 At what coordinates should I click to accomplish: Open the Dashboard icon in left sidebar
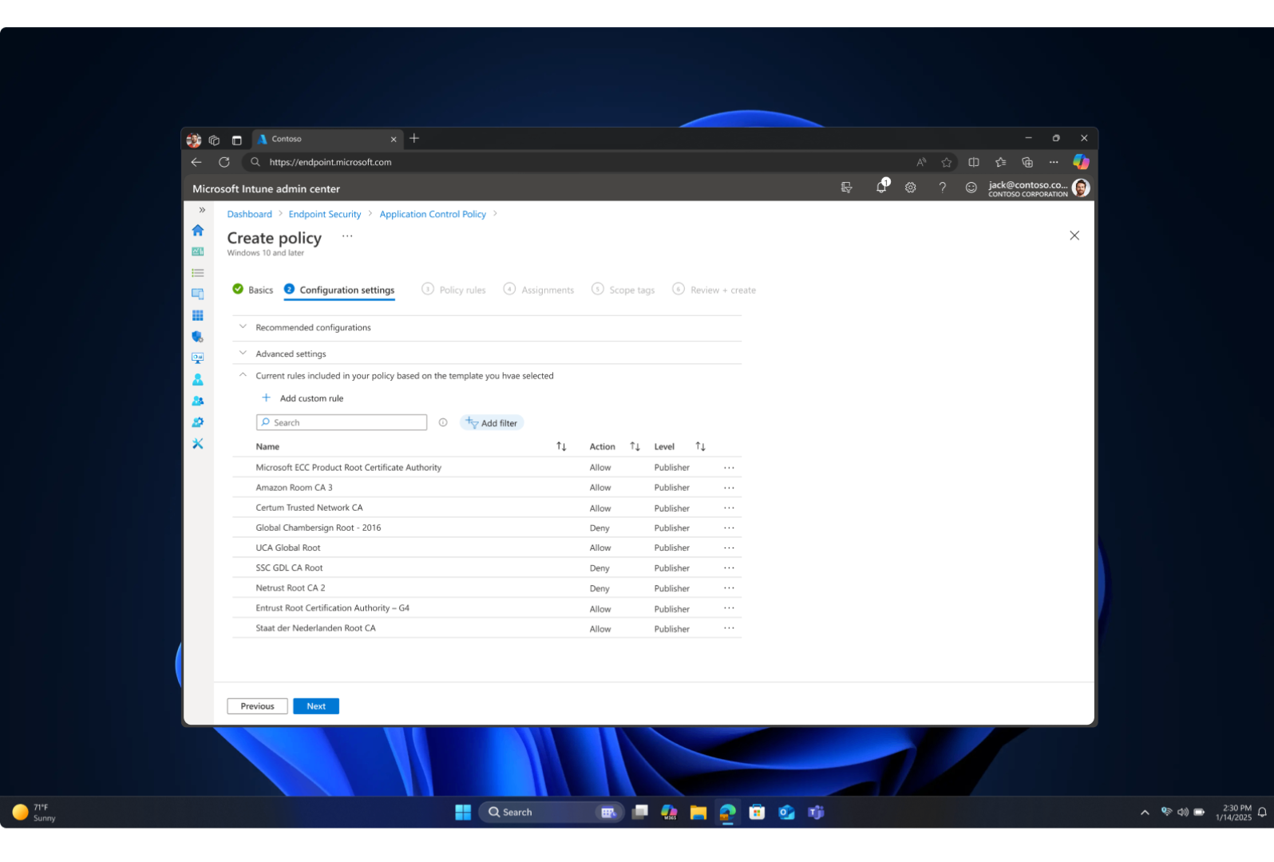(197, 251)
